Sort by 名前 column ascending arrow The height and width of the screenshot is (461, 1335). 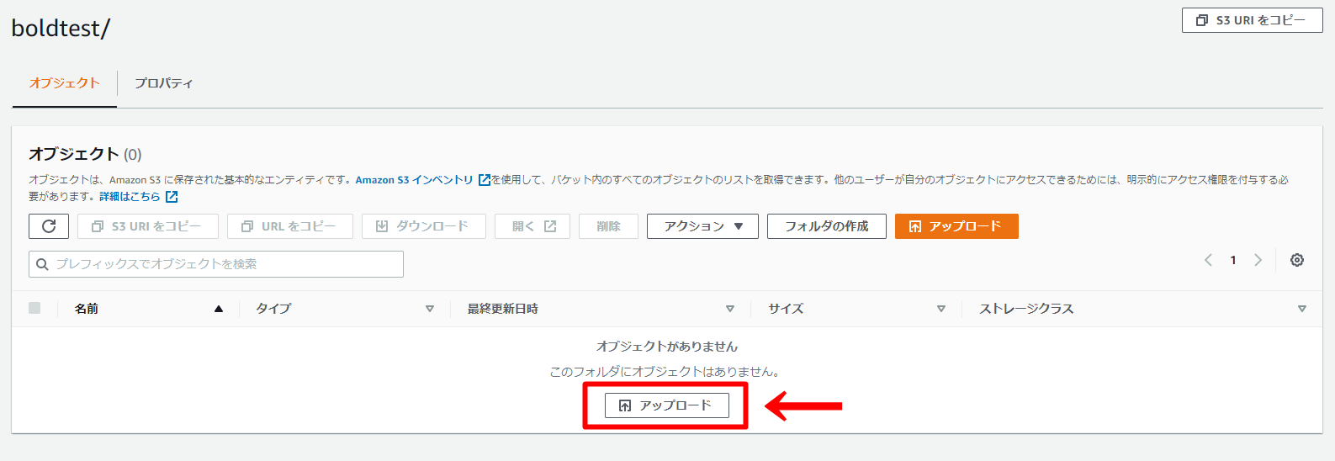[219, 309]
